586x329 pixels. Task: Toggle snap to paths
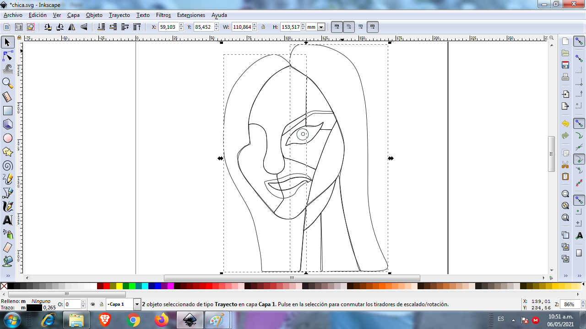point(579,136)
